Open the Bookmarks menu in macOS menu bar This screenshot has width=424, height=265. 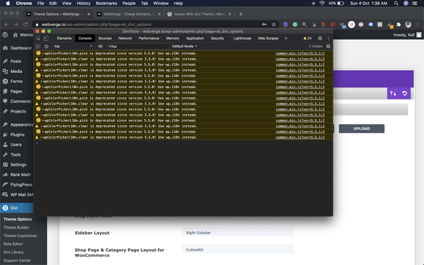click(x=106, y=3)
